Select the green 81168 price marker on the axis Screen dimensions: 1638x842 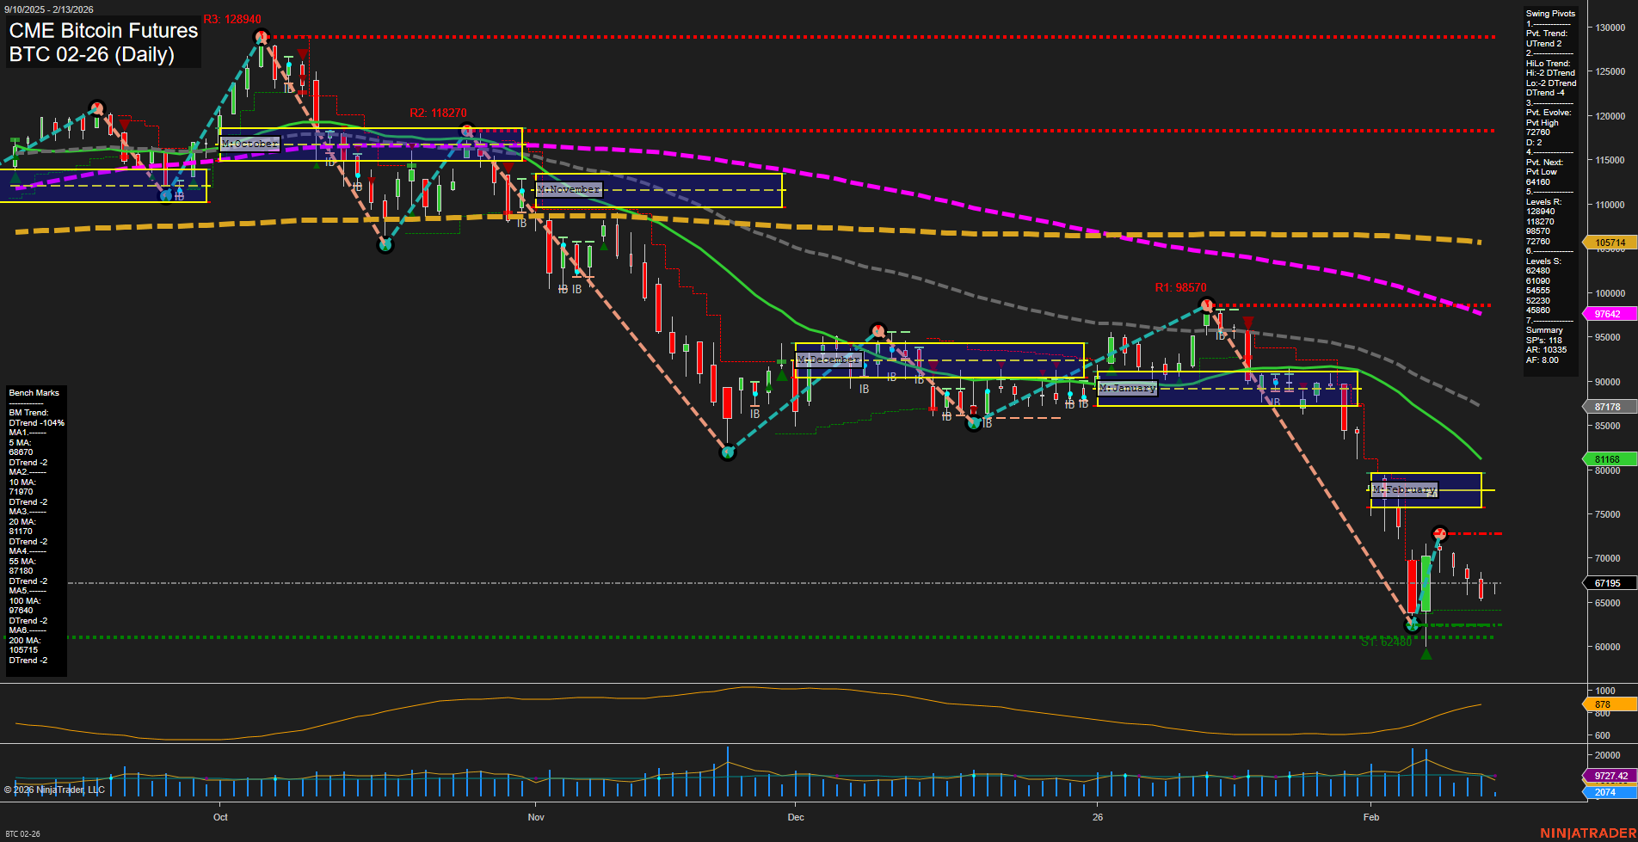pyautogui.click(x=1607, y=458)
